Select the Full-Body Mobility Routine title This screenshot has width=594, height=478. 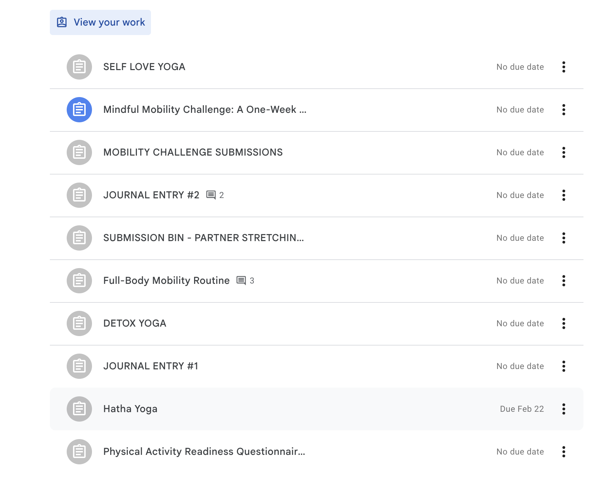(166, 281)
